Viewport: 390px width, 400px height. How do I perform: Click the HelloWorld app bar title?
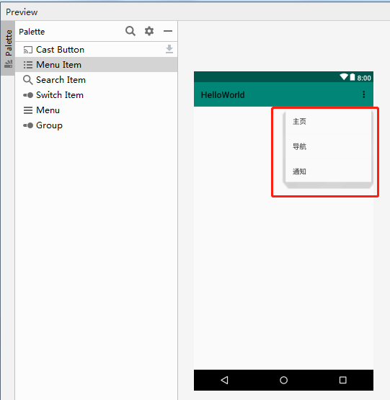point(223,95)
